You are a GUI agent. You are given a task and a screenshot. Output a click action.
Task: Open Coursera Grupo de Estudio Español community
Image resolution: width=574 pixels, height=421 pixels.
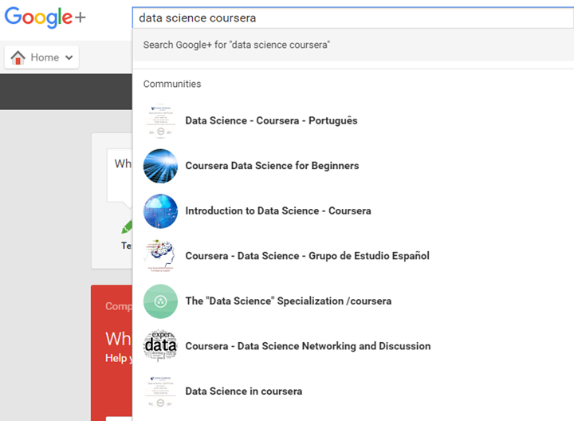[307, 256]
